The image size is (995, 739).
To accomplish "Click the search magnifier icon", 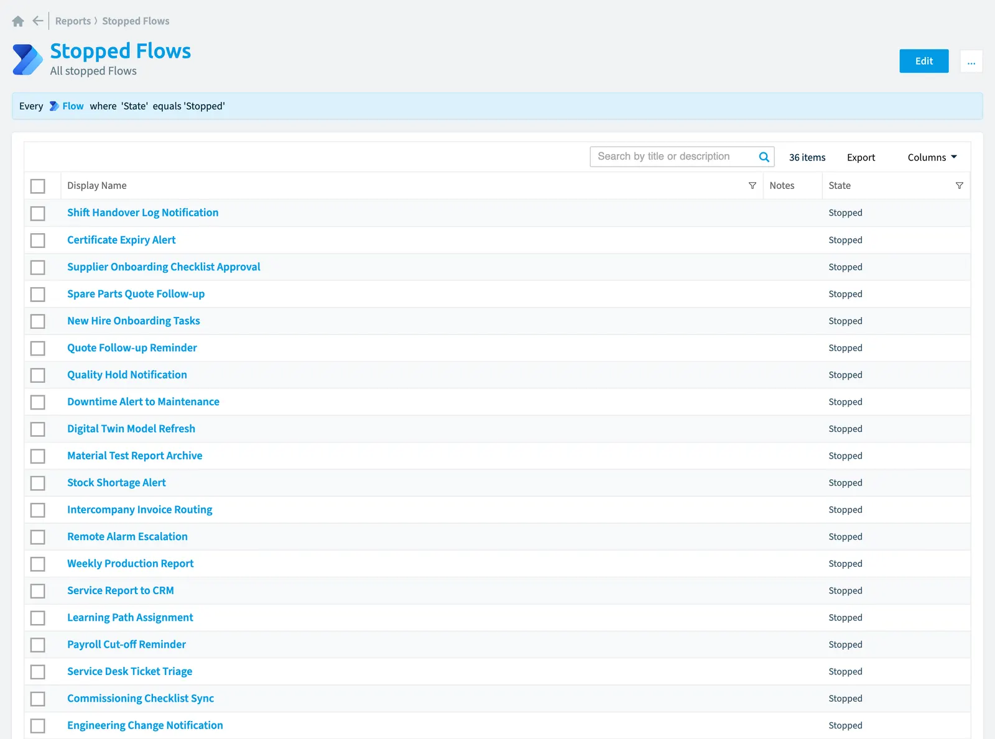I will (x=764, y=157).
